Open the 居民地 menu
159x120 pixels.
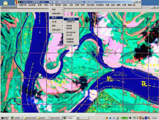click(x=58, y=5)
